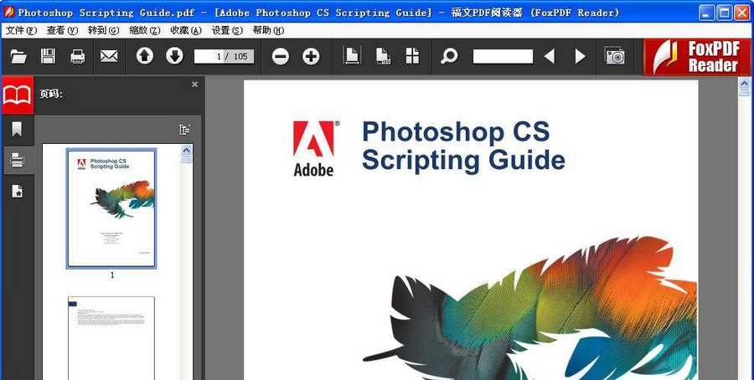Image resolution: width=754 pixels, height=380 pixels.
Task: Click the thumbnail panel scroll up arrow
Action: pyautogui.click(x=186, y=151)
